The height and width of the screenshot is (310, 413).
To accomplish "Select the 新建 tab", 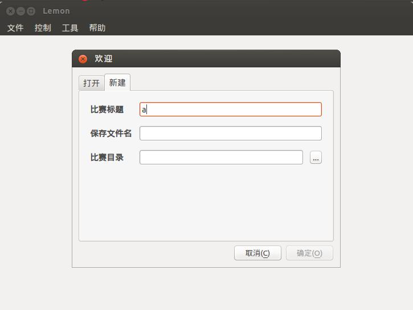I will 117,82.
